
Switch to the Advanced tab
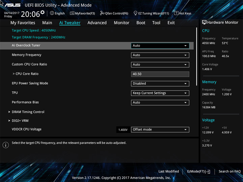[97, 23]
